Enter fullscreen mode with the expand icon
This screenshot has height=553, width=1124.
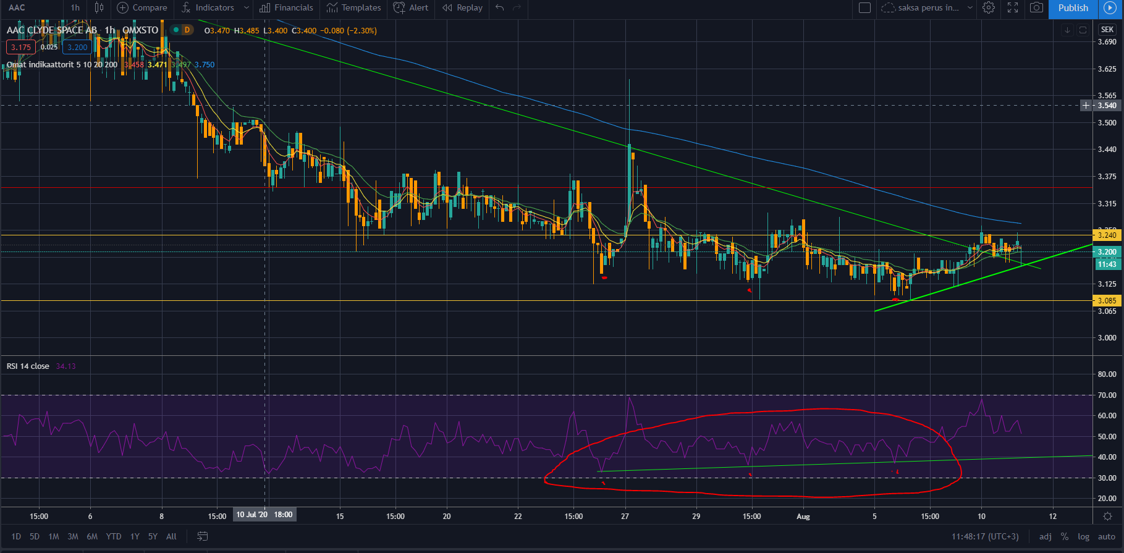tap(1013, 8)
